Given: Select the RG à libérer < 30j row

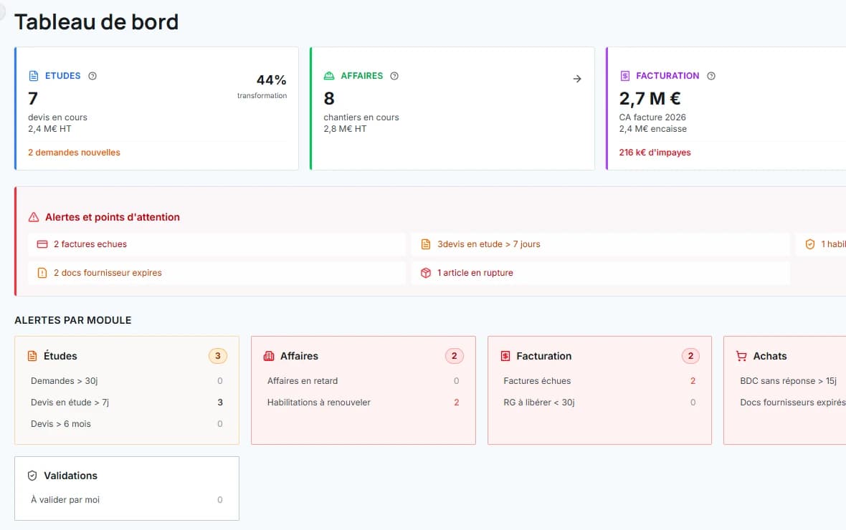Looking at the screenshot, I should pyautogui.click(x=599, y=403).
